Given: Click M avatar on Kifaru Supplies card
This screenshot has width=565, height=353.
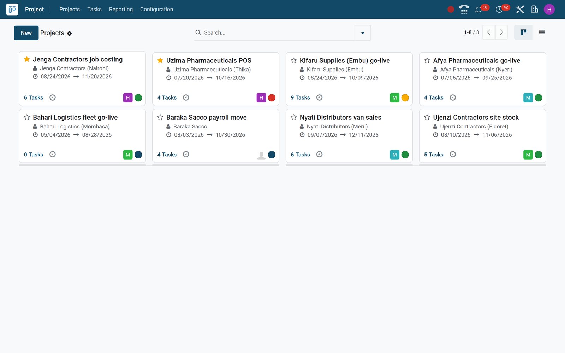Looking at the screenshot, I should coord(394,98).
